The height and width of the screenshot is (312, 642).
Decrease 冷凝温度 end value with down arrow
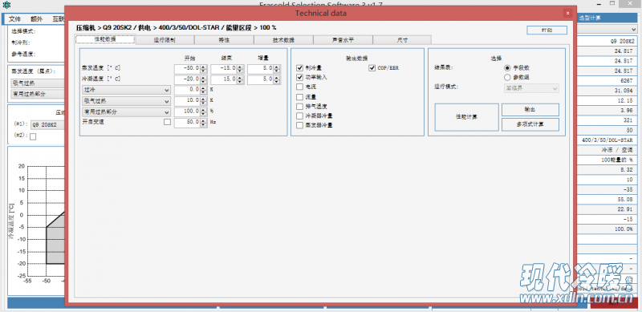[240, 82]
